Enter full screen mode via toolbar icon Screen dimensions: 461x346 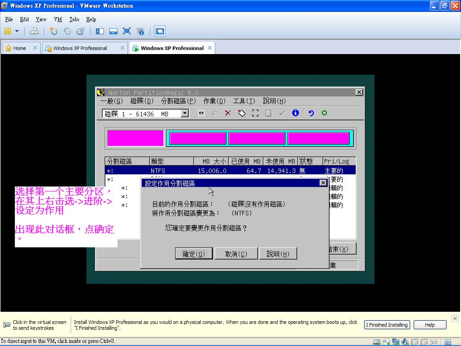[127, 31]
